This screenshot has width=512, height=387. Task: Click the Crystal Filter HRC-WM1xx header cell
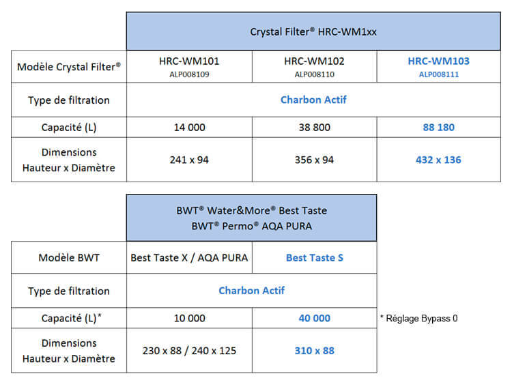(x=313, y=31)
